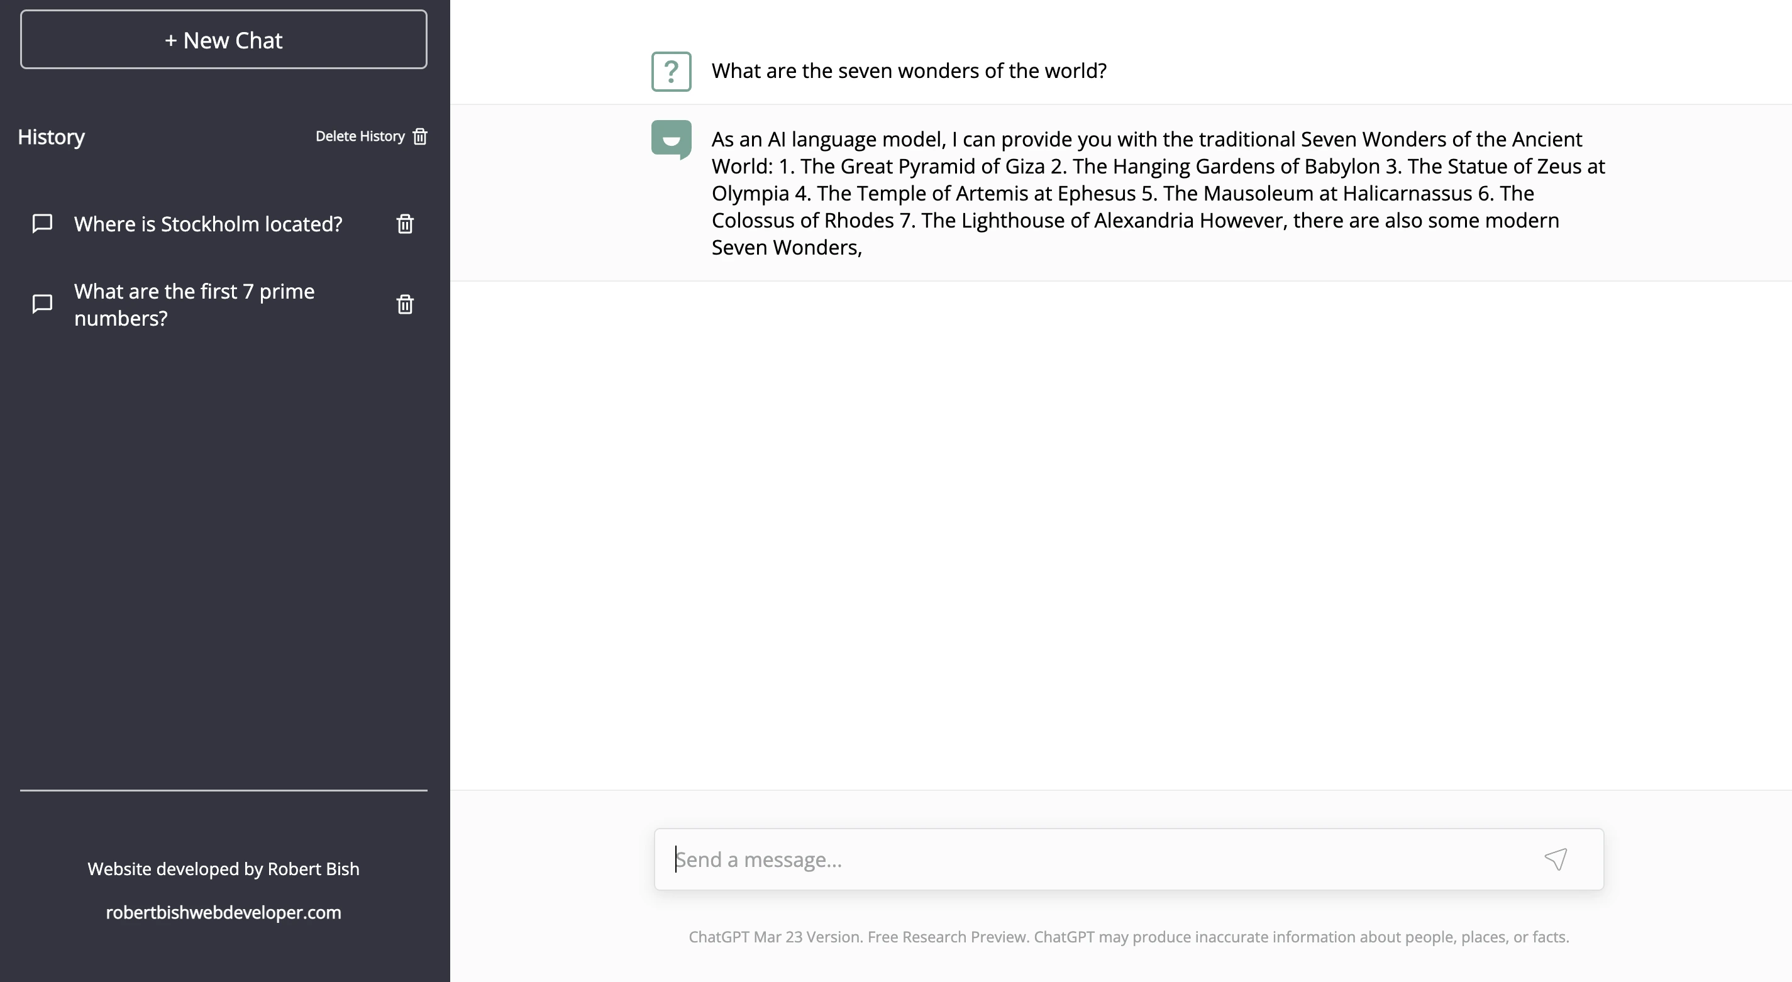Click the speech bubble icon beside the Stockholm chat
The image size is (1792, 982).
pos(42,223)
